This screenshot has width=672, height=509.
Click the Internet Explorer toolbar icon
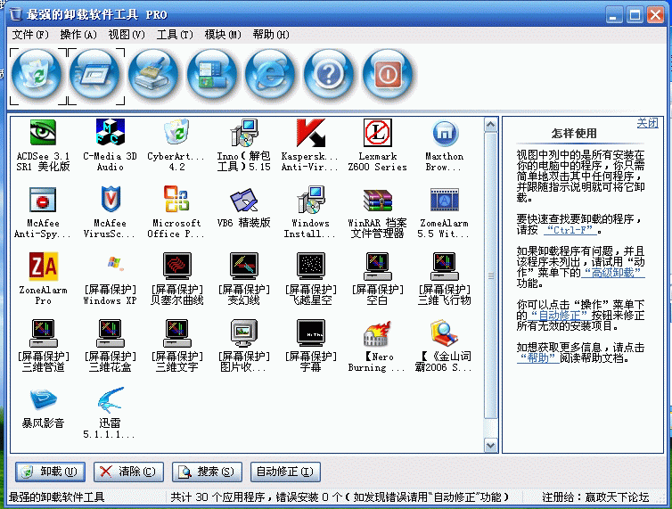pos(270,75)
